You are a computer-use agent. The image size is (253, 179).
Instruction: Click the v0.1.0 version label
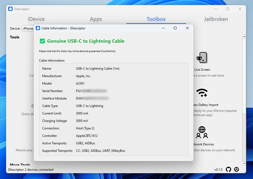(218, 169)
